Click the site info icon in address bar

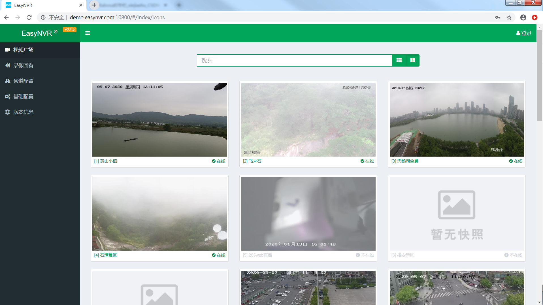(43, 17)
